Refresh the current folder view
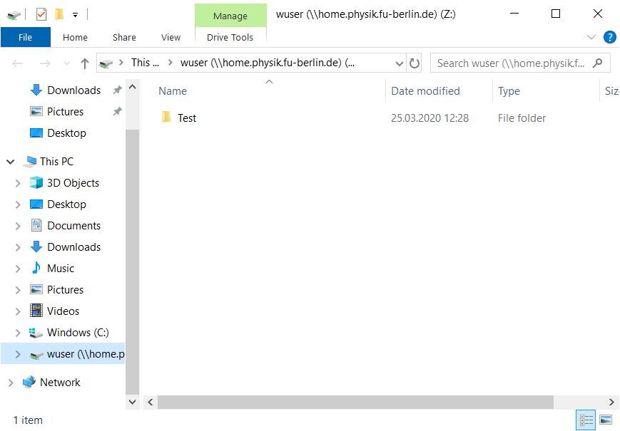Image resolution: width=620 pixels, height=431 pixels. (x=414, y=63)
